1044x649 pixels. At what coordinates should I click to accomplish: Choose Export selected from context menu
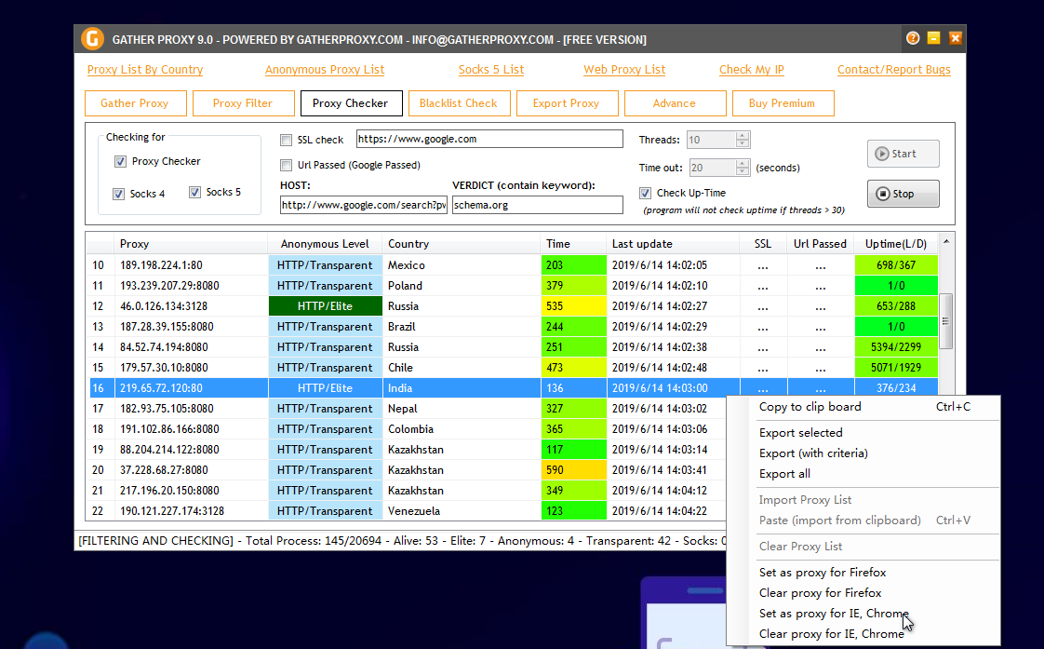(x=864, y=432)
